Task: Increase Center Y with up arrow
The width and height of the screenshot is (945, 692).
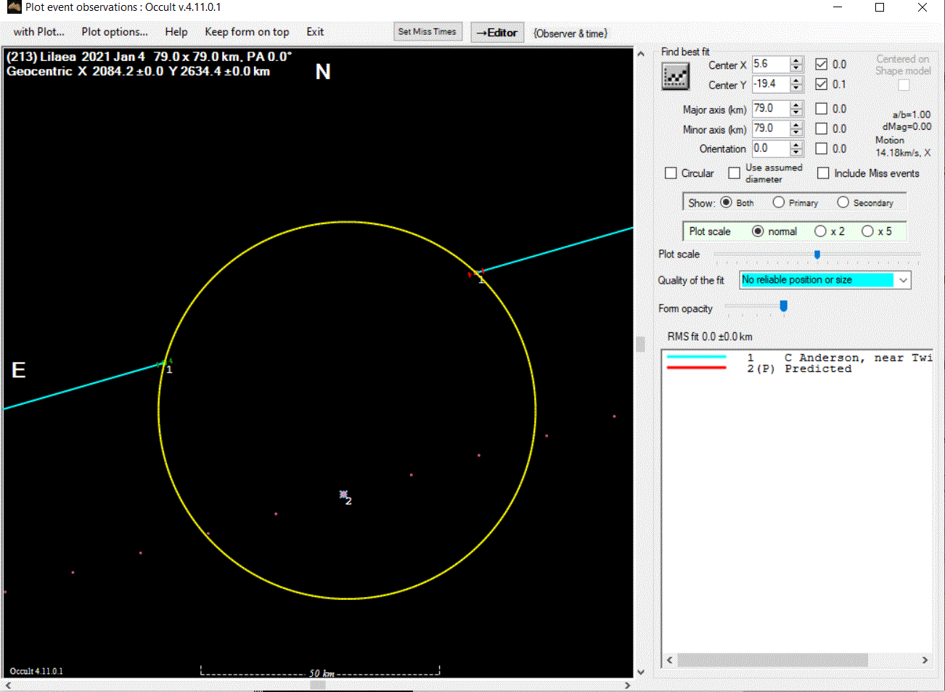Action: [796, 81]
